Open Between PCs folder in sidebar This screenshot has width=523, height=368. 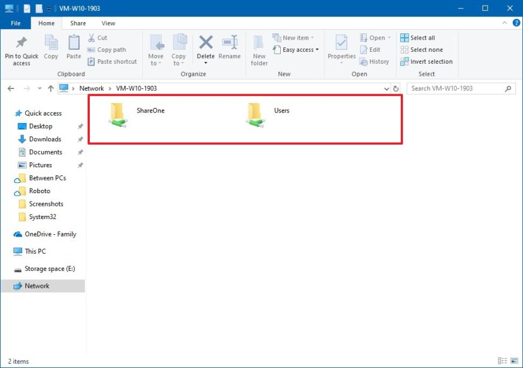(x=40, y=178)
